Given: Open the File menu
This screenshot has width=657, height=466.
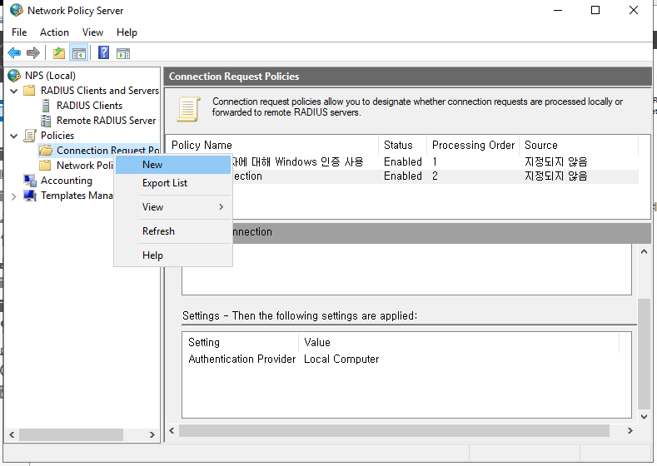Looking at the screenshot, I should [19, 32].
